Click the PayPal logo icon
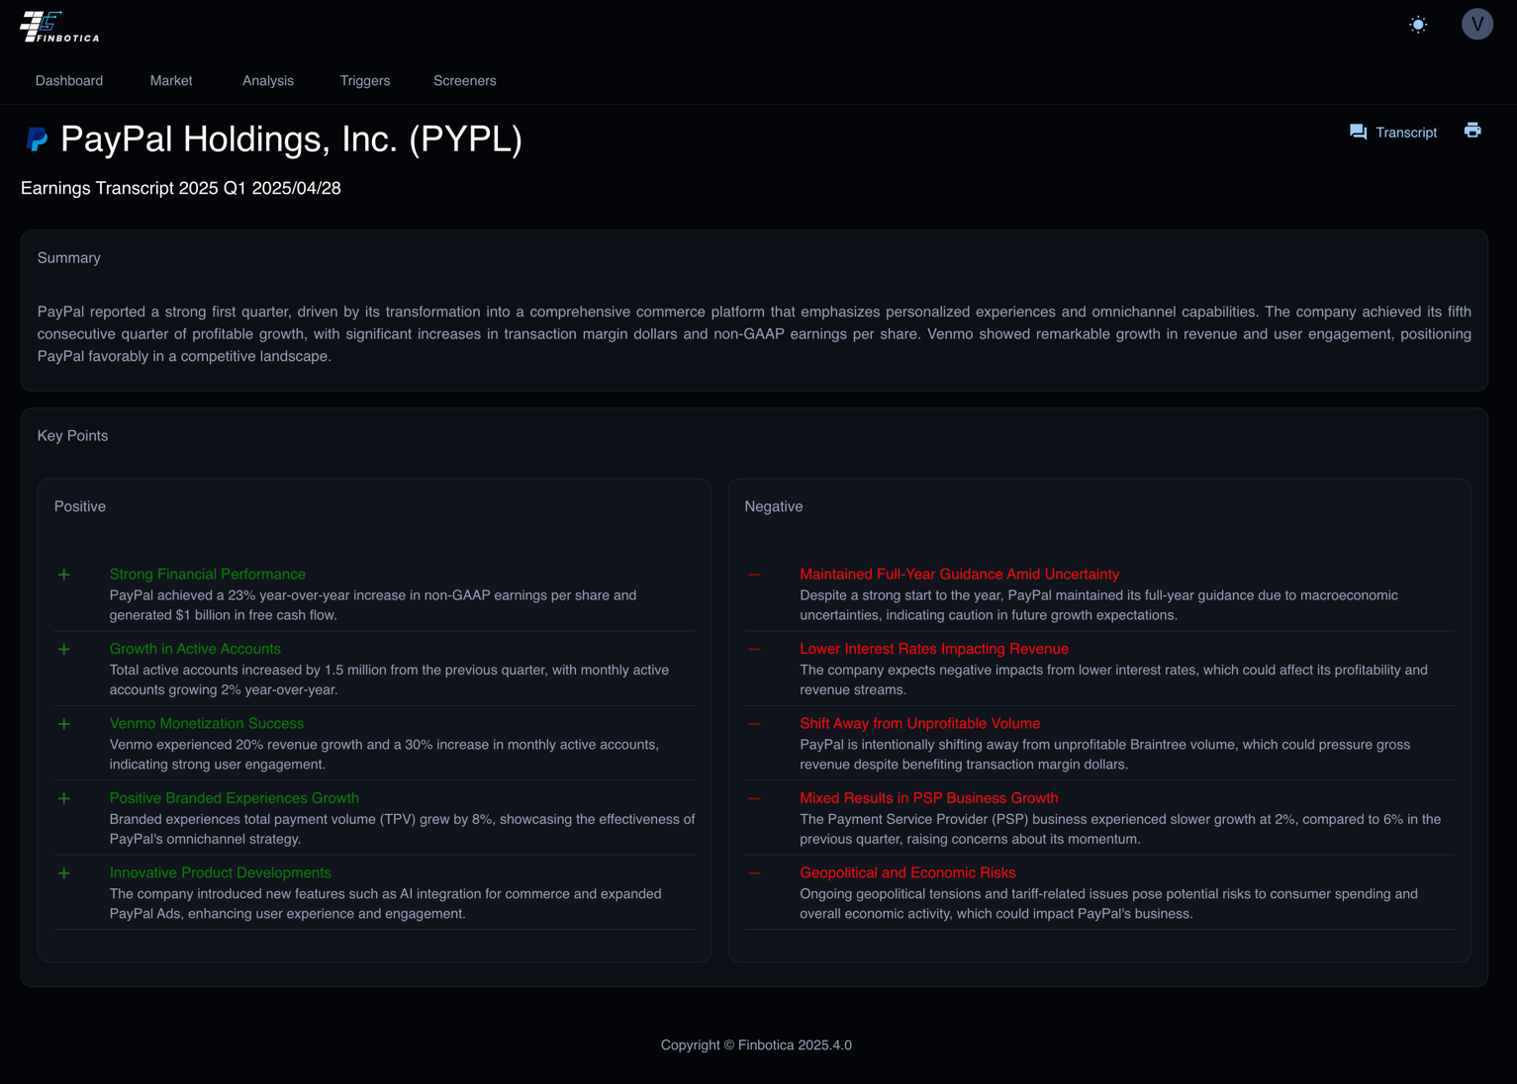The height and width of the screenshot is (1084, 1517). tap(37, 139)
